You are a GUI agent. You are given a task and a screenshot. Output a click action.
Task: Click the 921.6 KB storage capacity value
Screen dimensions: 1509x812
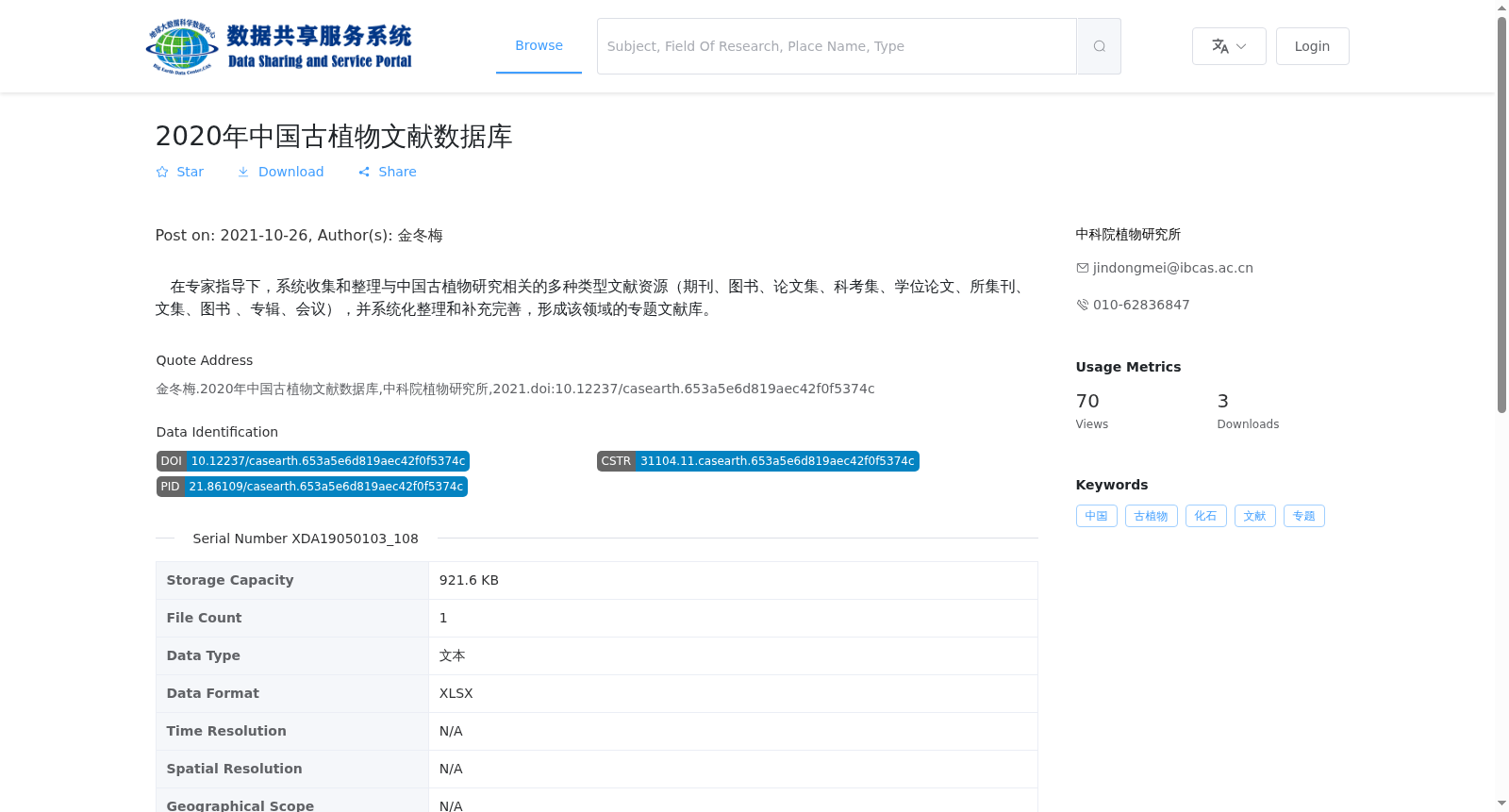point(469,580)
